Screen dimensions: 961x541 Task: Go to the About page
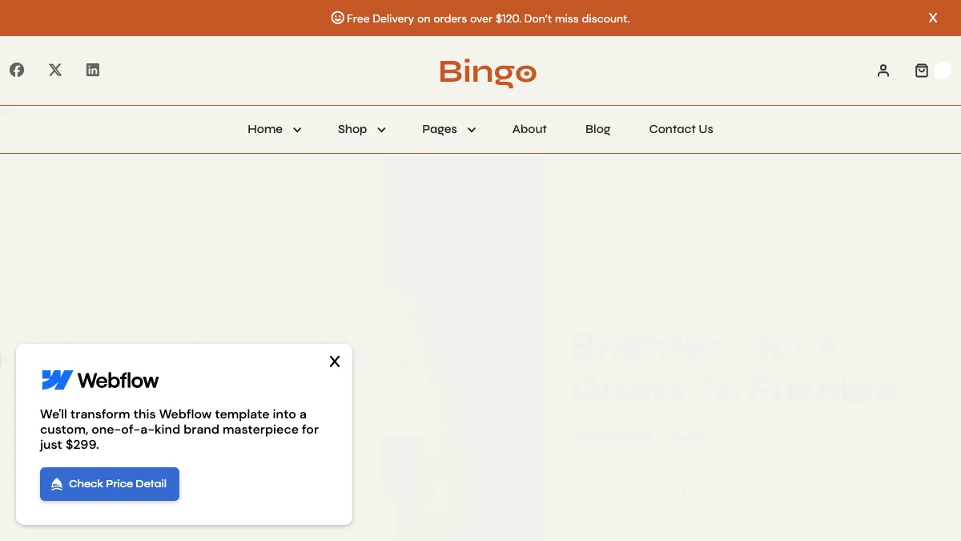(x=529, y=129)
